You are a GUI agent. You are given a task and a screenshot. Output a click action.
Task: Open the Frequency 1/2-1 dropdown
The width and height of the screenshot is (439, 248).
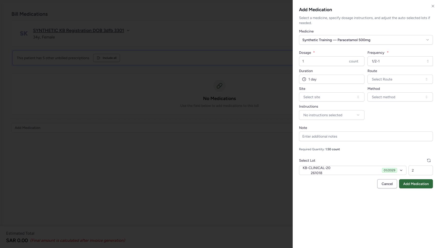point(400,61)
